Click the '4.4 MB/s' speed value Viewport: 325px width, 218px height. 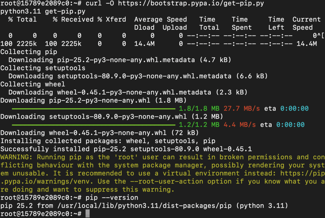[240, 125]
